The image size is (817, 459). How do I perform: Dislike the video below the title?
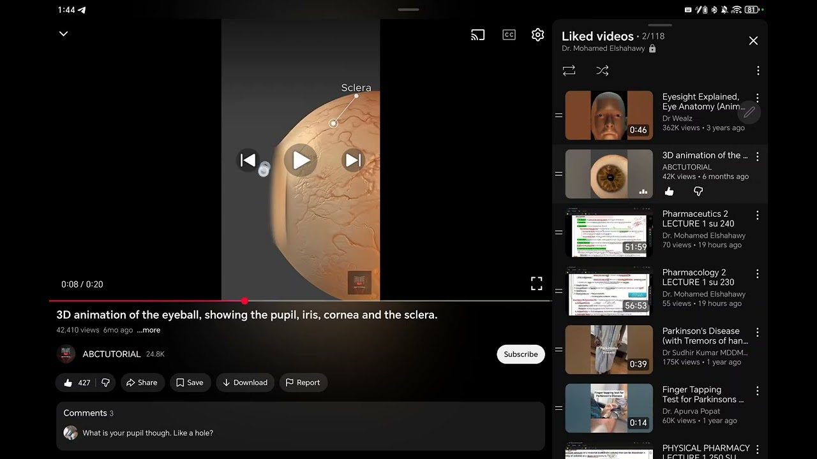tap(106, 382)
